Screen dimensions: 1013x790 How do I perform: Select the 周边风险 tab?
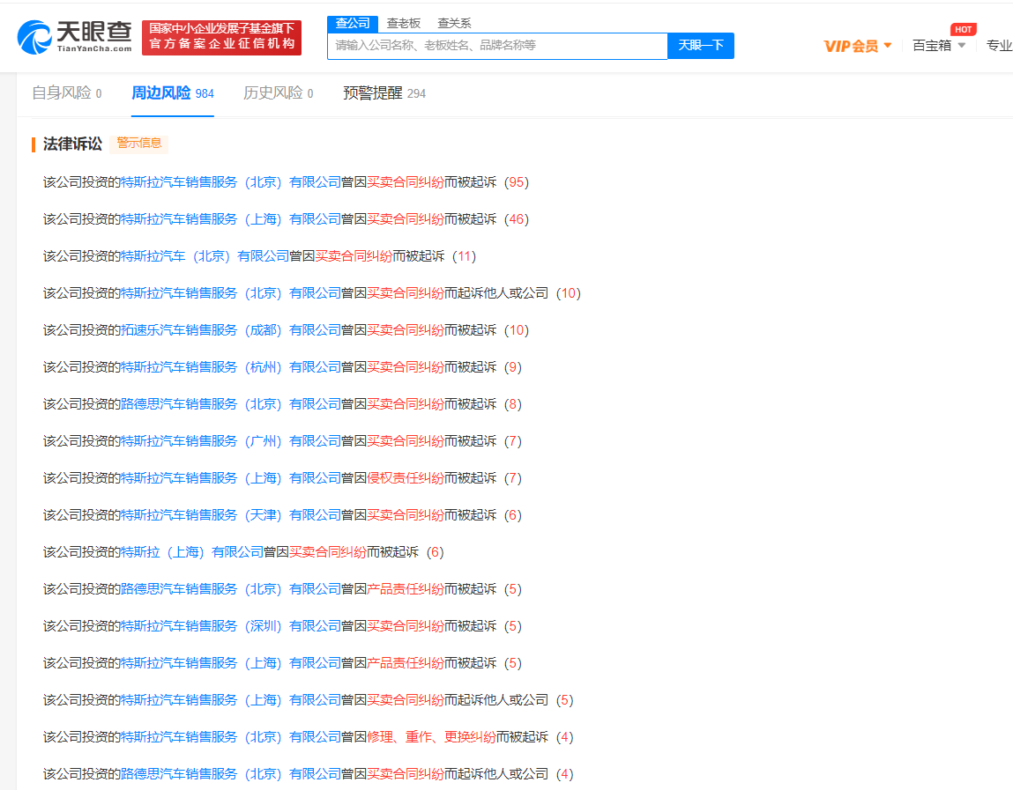172,93
